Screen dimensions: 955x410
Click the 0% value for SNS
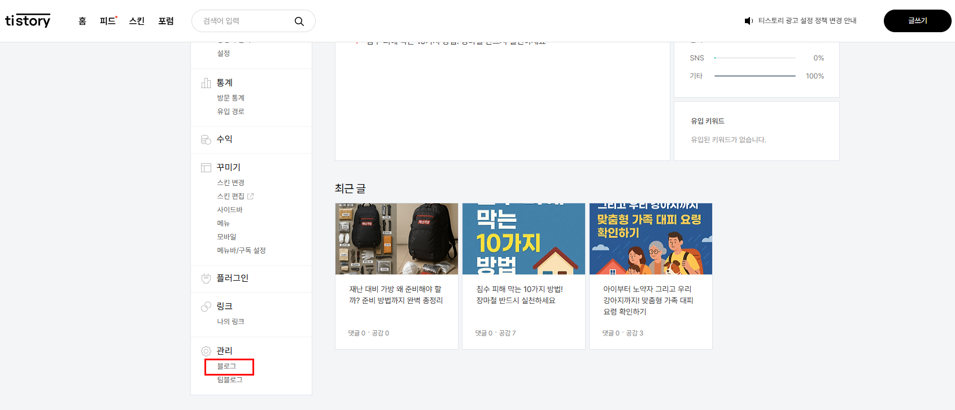coord(819,58)
